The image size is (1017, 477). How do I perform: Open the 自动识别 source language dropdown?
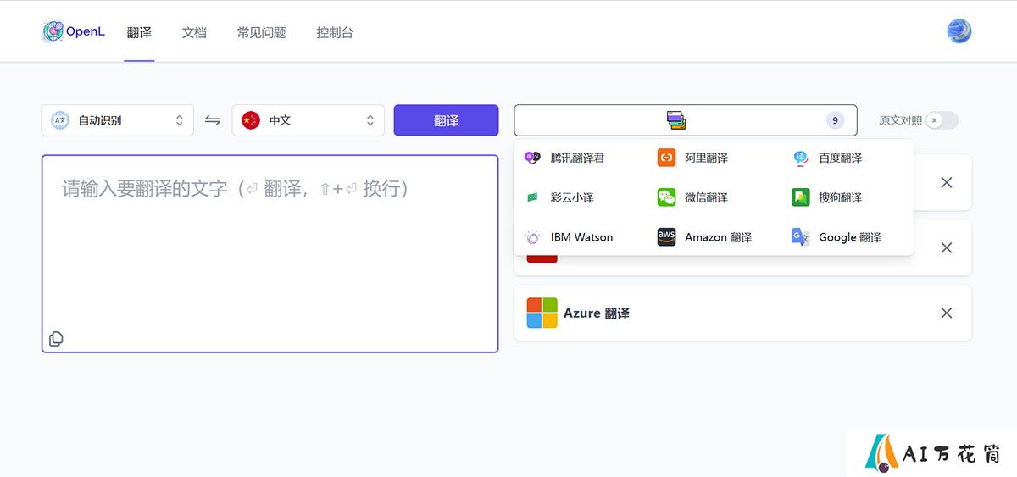pyautogui.click(x=118, y=120)
